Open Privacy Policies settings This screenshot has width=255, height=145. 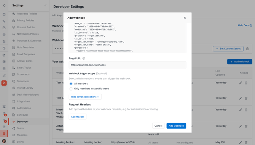coord(25,21)
